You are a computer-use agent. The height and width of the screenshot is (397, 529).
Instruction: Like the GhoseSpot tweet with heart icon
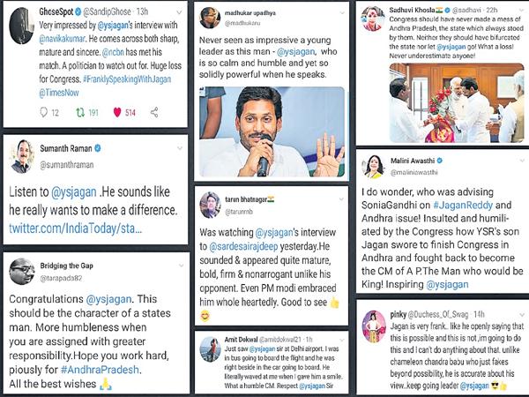click(x=117, y=112)
